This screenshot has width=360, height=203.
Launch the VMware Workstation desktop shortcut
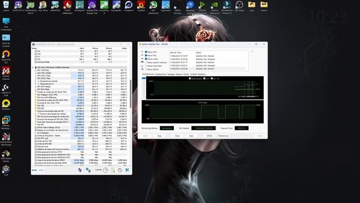coord(6,123)
